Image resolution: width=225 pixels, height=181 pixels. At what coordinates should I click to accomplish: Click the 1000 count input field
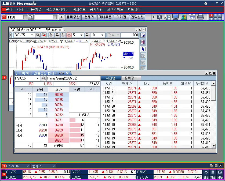tap(130, 35)
